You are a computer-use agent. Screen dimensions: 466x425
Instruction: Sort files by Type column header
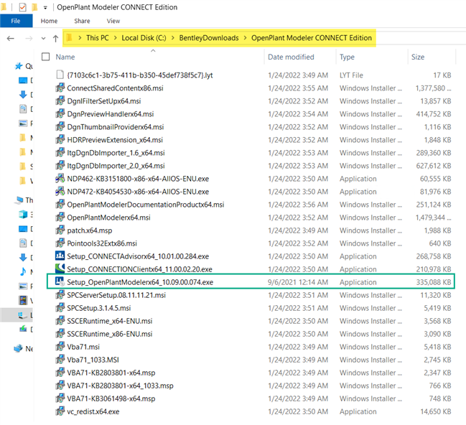coord(347,57)
